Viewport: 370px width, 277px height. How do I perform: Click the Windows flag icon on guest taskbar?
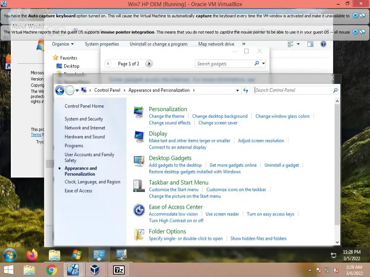pyautogui.click(x=77, y=255)
